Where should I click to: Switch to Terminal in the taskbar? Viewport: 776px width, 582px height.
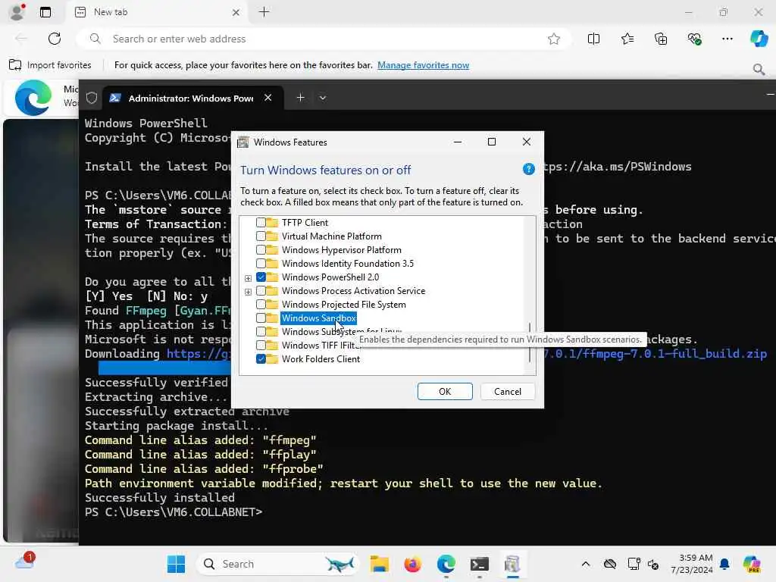coord(479,564)
